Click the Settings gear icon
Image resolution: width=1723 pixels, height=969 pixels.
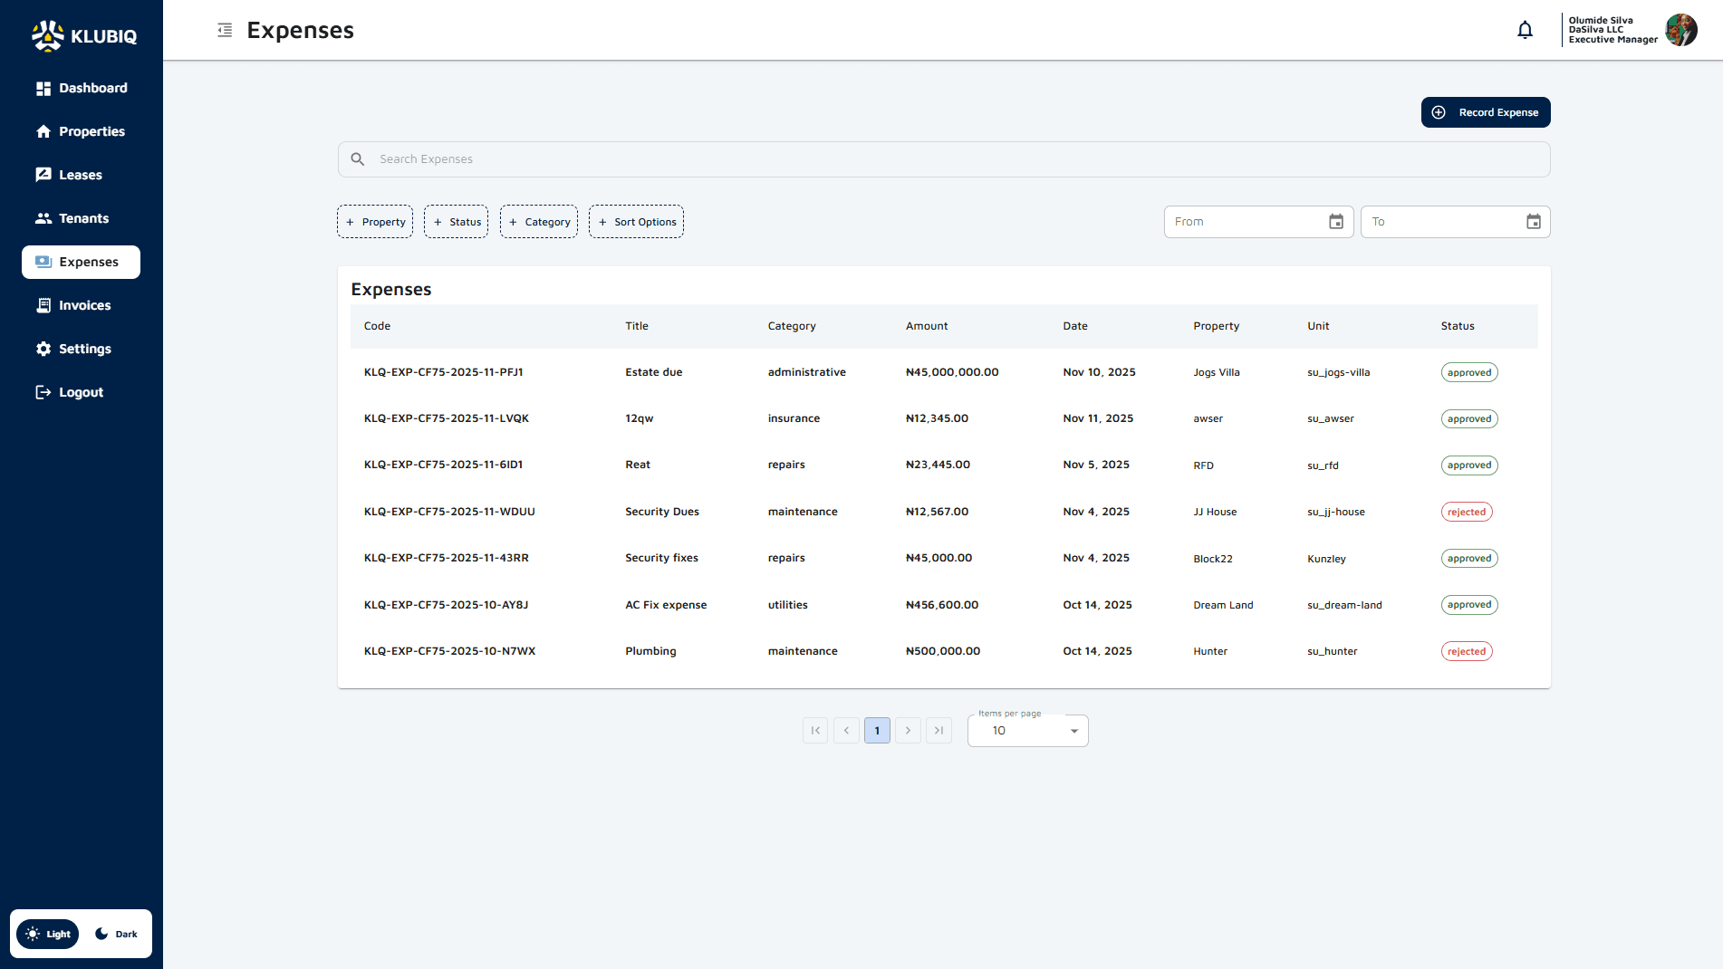tap(43, 349)
